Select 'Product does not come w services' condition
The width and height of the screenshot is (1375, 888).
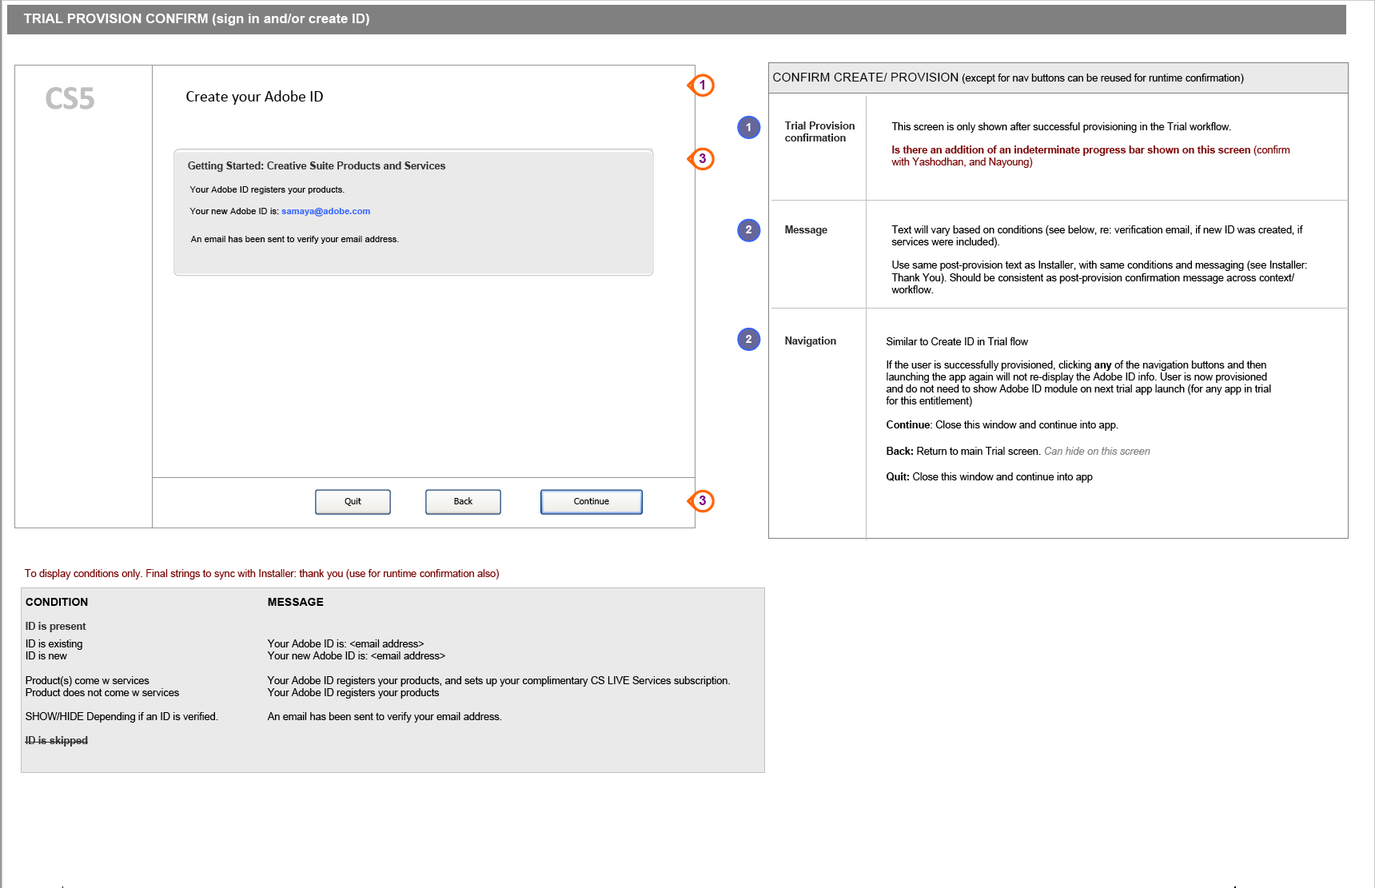click(x=102, y=692)
